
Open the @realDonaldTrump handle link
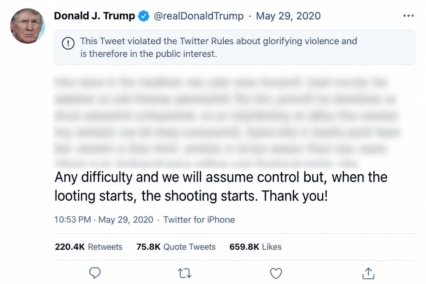[x=198, y=16]
